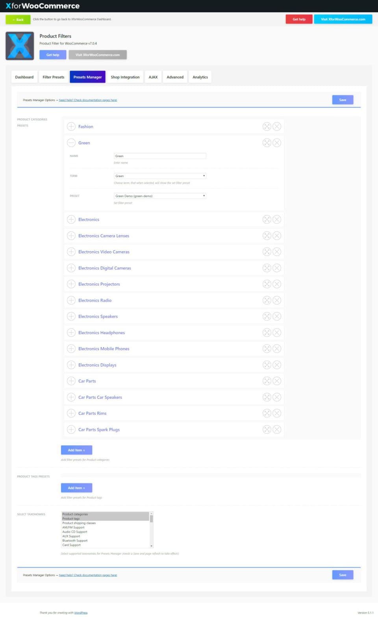Click the move handle on the Electronics row
Viewport: 378px width, 617px height.
pos(267,219)
